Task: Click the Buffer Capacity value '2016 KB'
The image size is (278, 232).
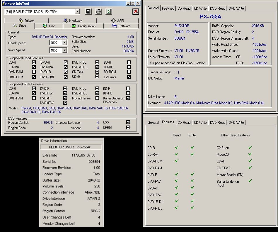Action: [x=258, y=26]
